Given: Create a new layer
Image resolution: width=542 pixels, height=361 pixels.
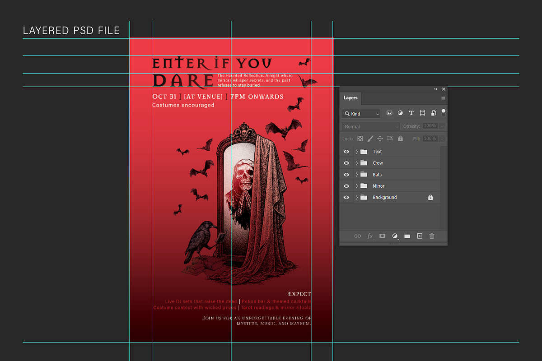Looking at the screenshot, I should click(x=419, y=236).
